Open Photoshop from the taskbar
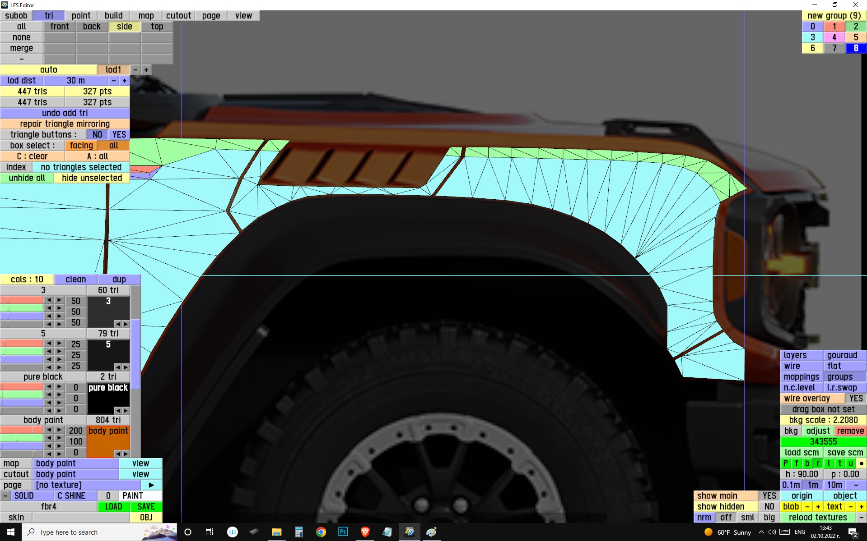Image resolution: width=867 pixels, height=541 pixels. [x=343, y=532]
